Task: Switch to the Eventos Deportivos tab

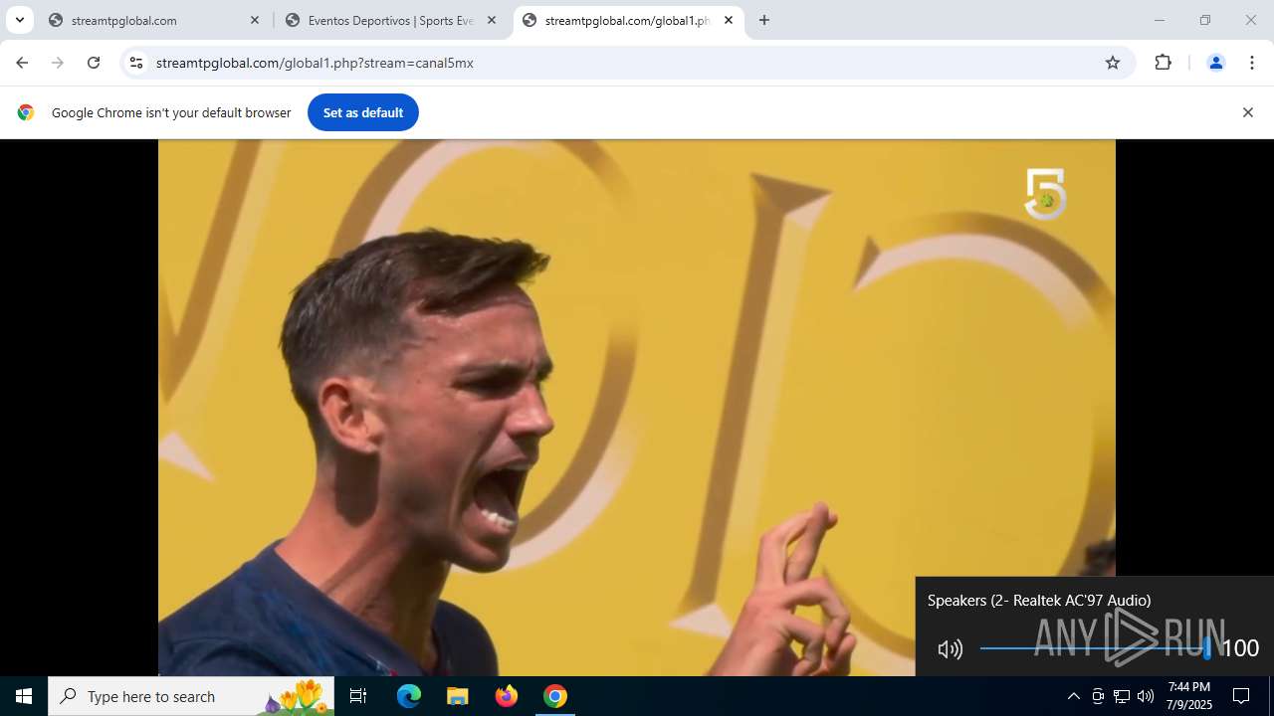Action: 390,20
